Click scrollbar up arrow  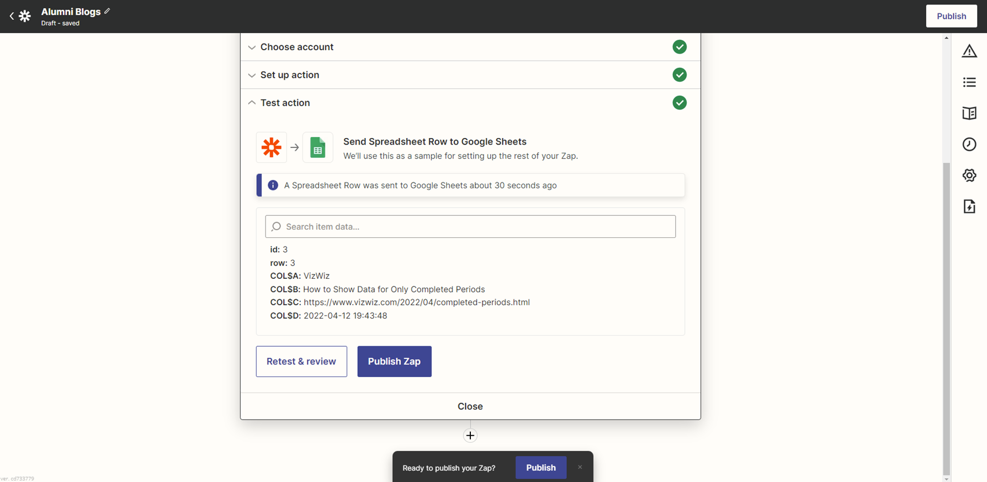tap(947, 38)
